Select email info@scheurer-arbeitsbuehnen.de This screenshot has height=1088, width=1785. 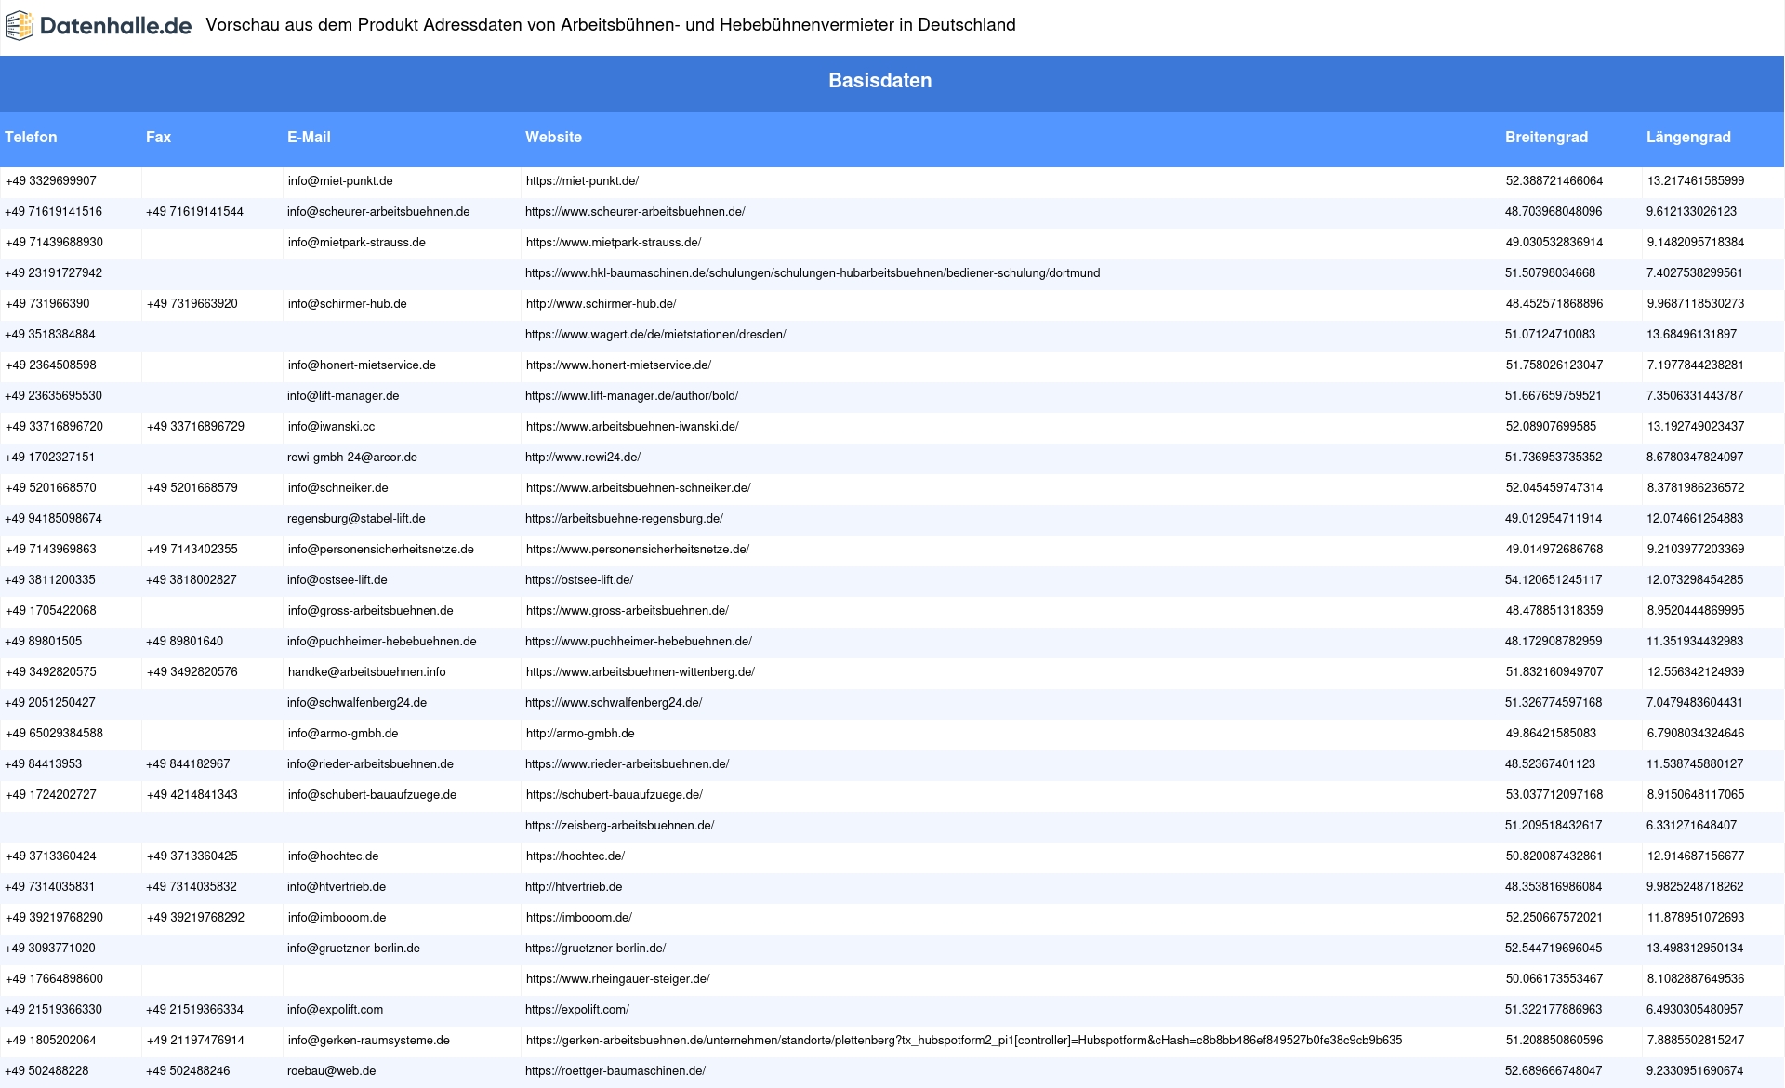[378, 212]
